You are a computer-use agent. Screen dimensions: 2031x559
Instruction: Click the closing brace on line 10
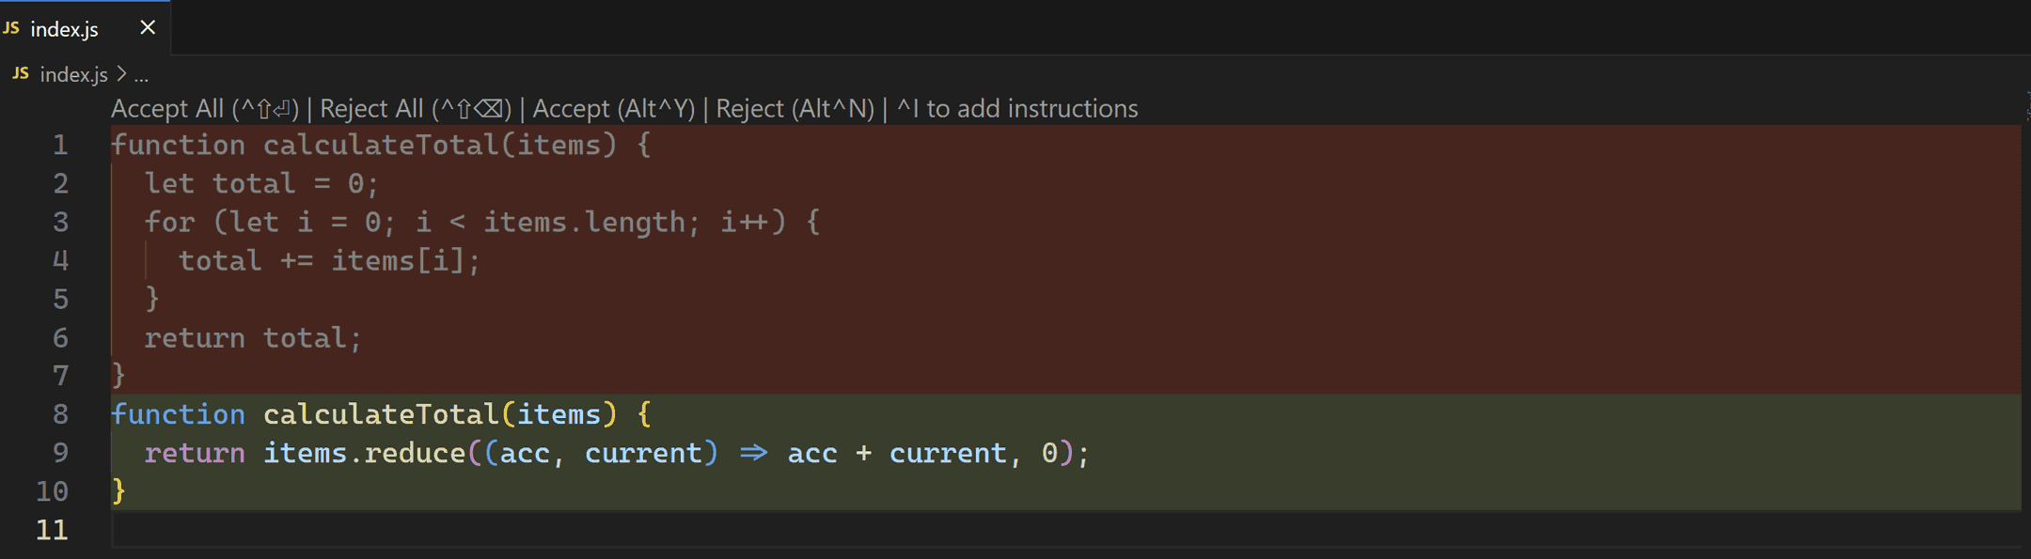click(118, 490)
